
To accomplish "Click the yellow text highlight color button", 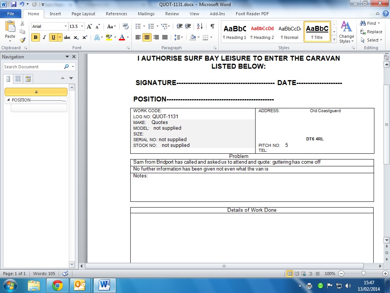I will (x=109, y=37).
